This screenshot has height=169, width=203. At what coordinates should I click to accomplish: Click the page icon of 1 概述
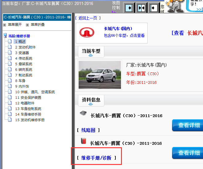coord(10,41)
